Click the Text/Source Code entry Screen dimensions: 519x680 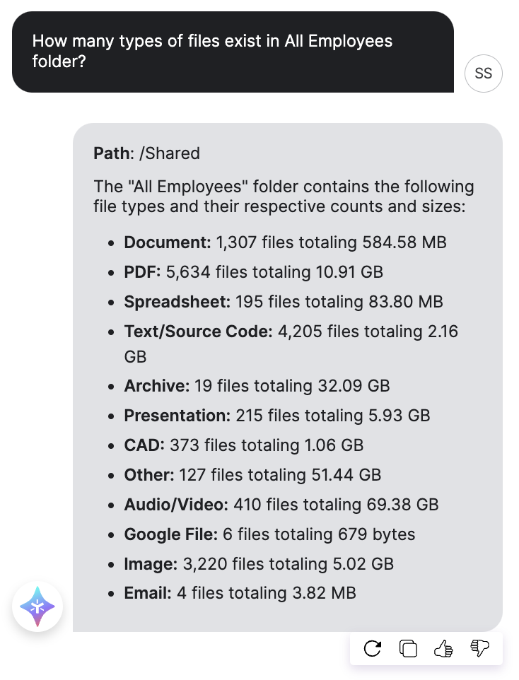click(291, 344)
